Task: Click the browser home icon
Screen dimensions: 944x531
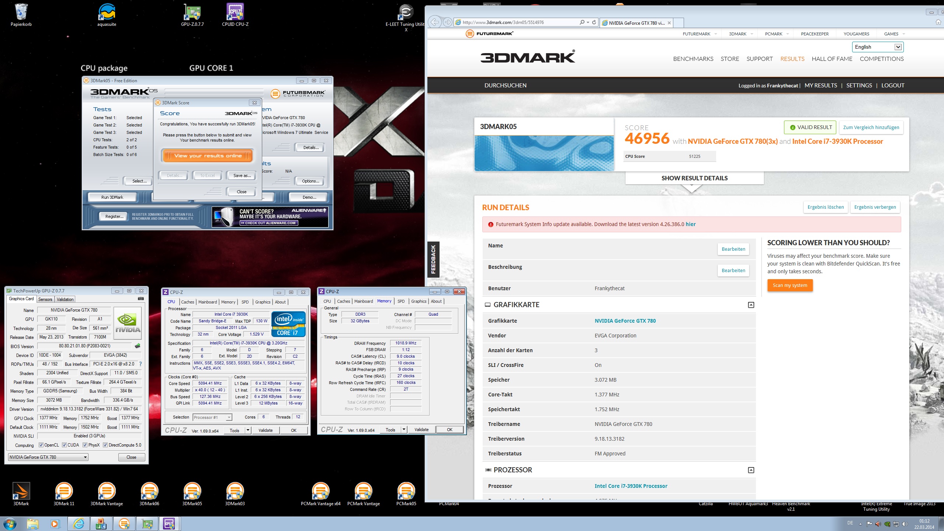Action: [x=938, y=22]
